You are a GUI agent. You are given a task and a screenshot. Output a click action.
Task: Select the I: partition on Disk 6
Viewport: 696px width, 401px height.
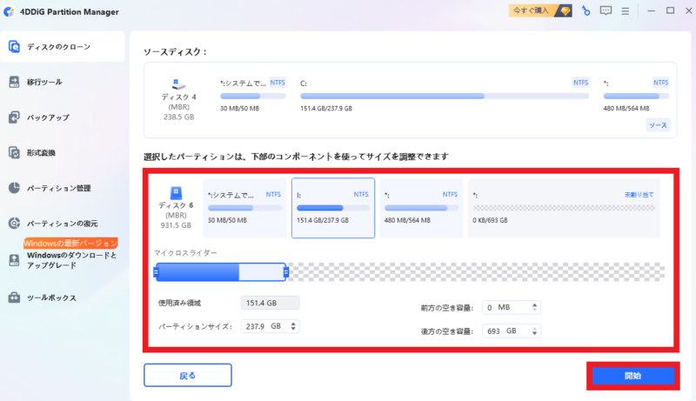[334, 208]
